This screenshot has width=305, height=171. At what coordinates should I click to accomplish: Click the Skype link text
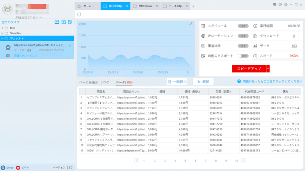[10, 168]
